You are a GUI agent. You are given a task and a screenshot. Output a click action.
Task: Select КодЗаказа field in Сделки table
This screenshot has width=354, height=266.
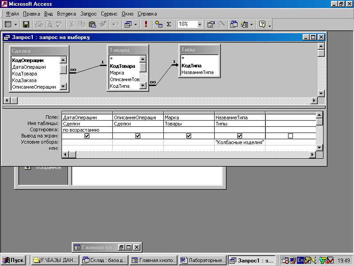pyautogui.click(x=36, y=80)
